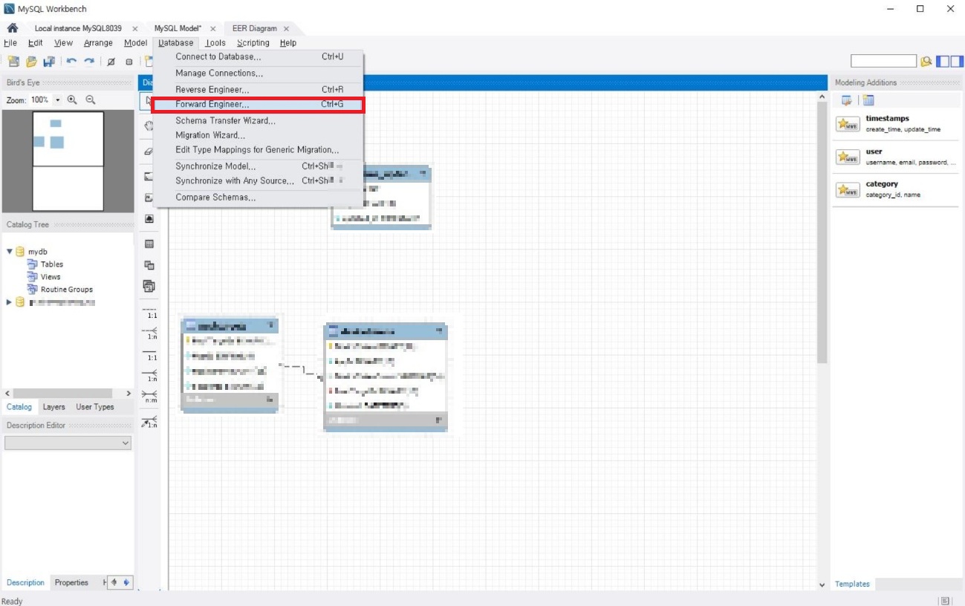Click the tab-scroll left arrow near Properties

pos(114,583)
